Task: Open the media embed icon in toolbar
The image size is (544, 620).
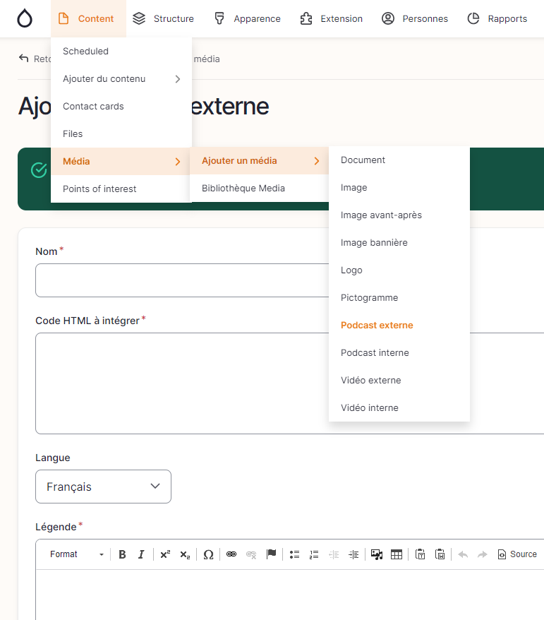Action: point(377,554)
